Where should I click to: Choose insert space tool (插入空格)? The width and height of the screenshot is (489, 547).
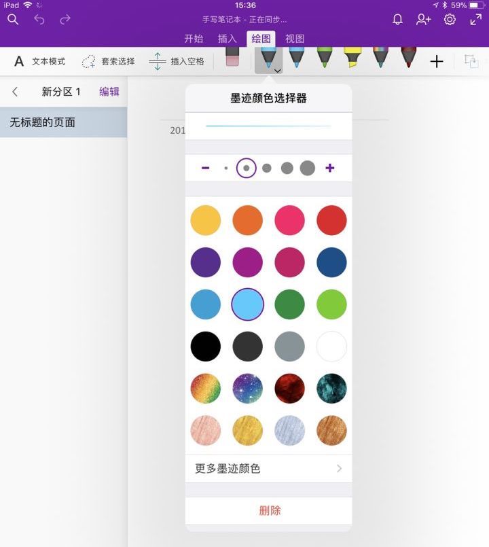(177, 61)
